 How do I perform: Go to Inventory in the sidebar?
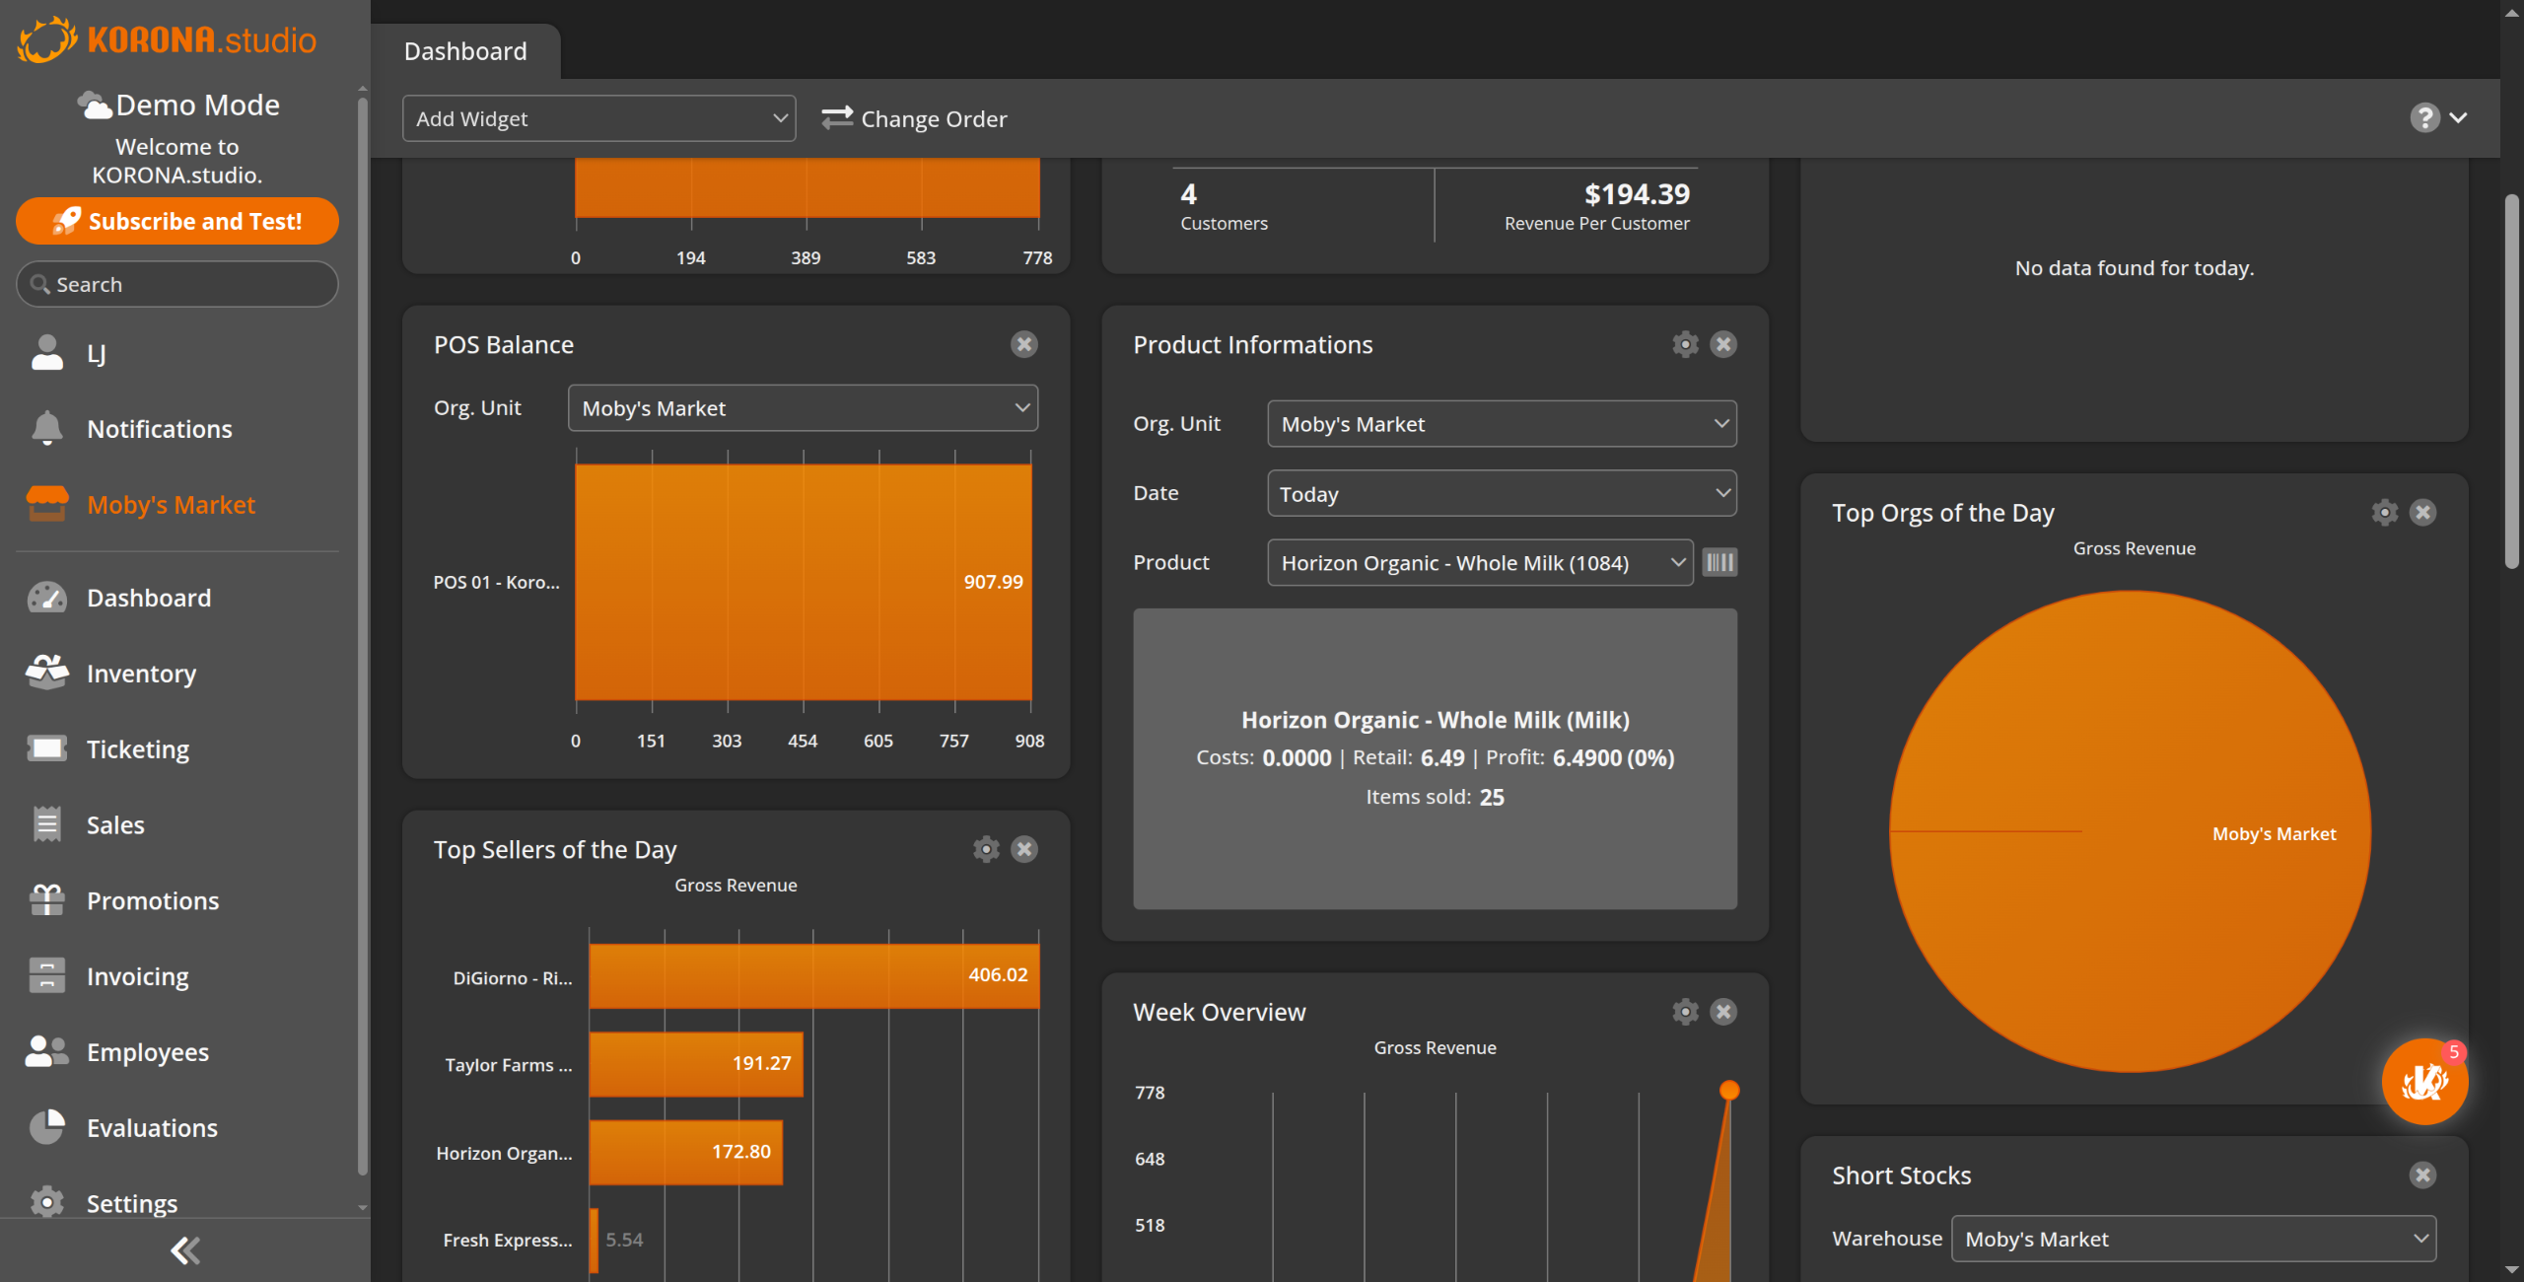coord(141,674)
